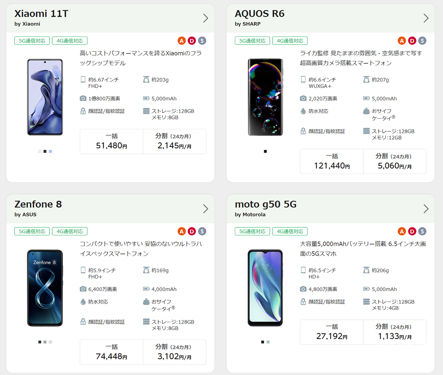Screen dimensions: 443x375
Task: Choose the light teal color dot under moto g50
Action: pos(268,342)
